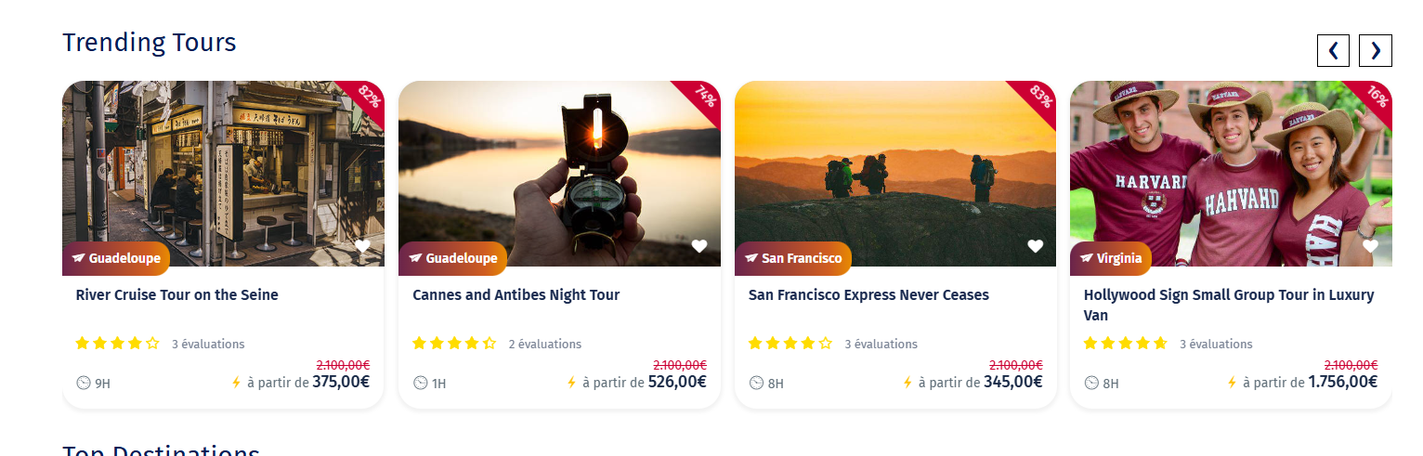Click the 9H duration clock icon
This screenshot has width=1423, height=456.
84,383
